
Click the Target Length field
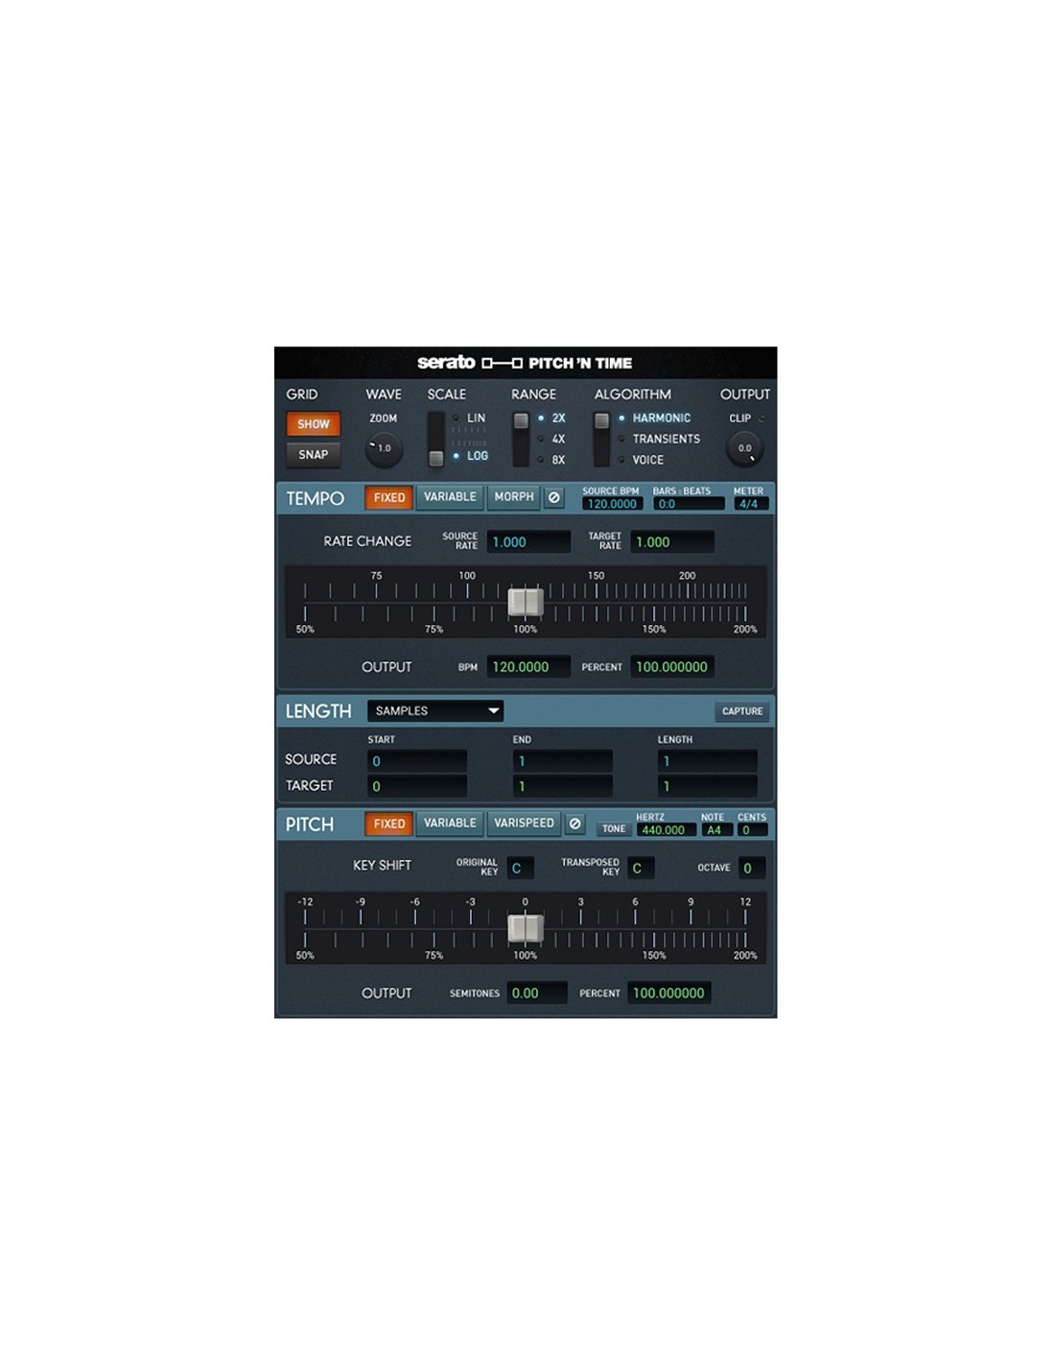coord(708,786)
